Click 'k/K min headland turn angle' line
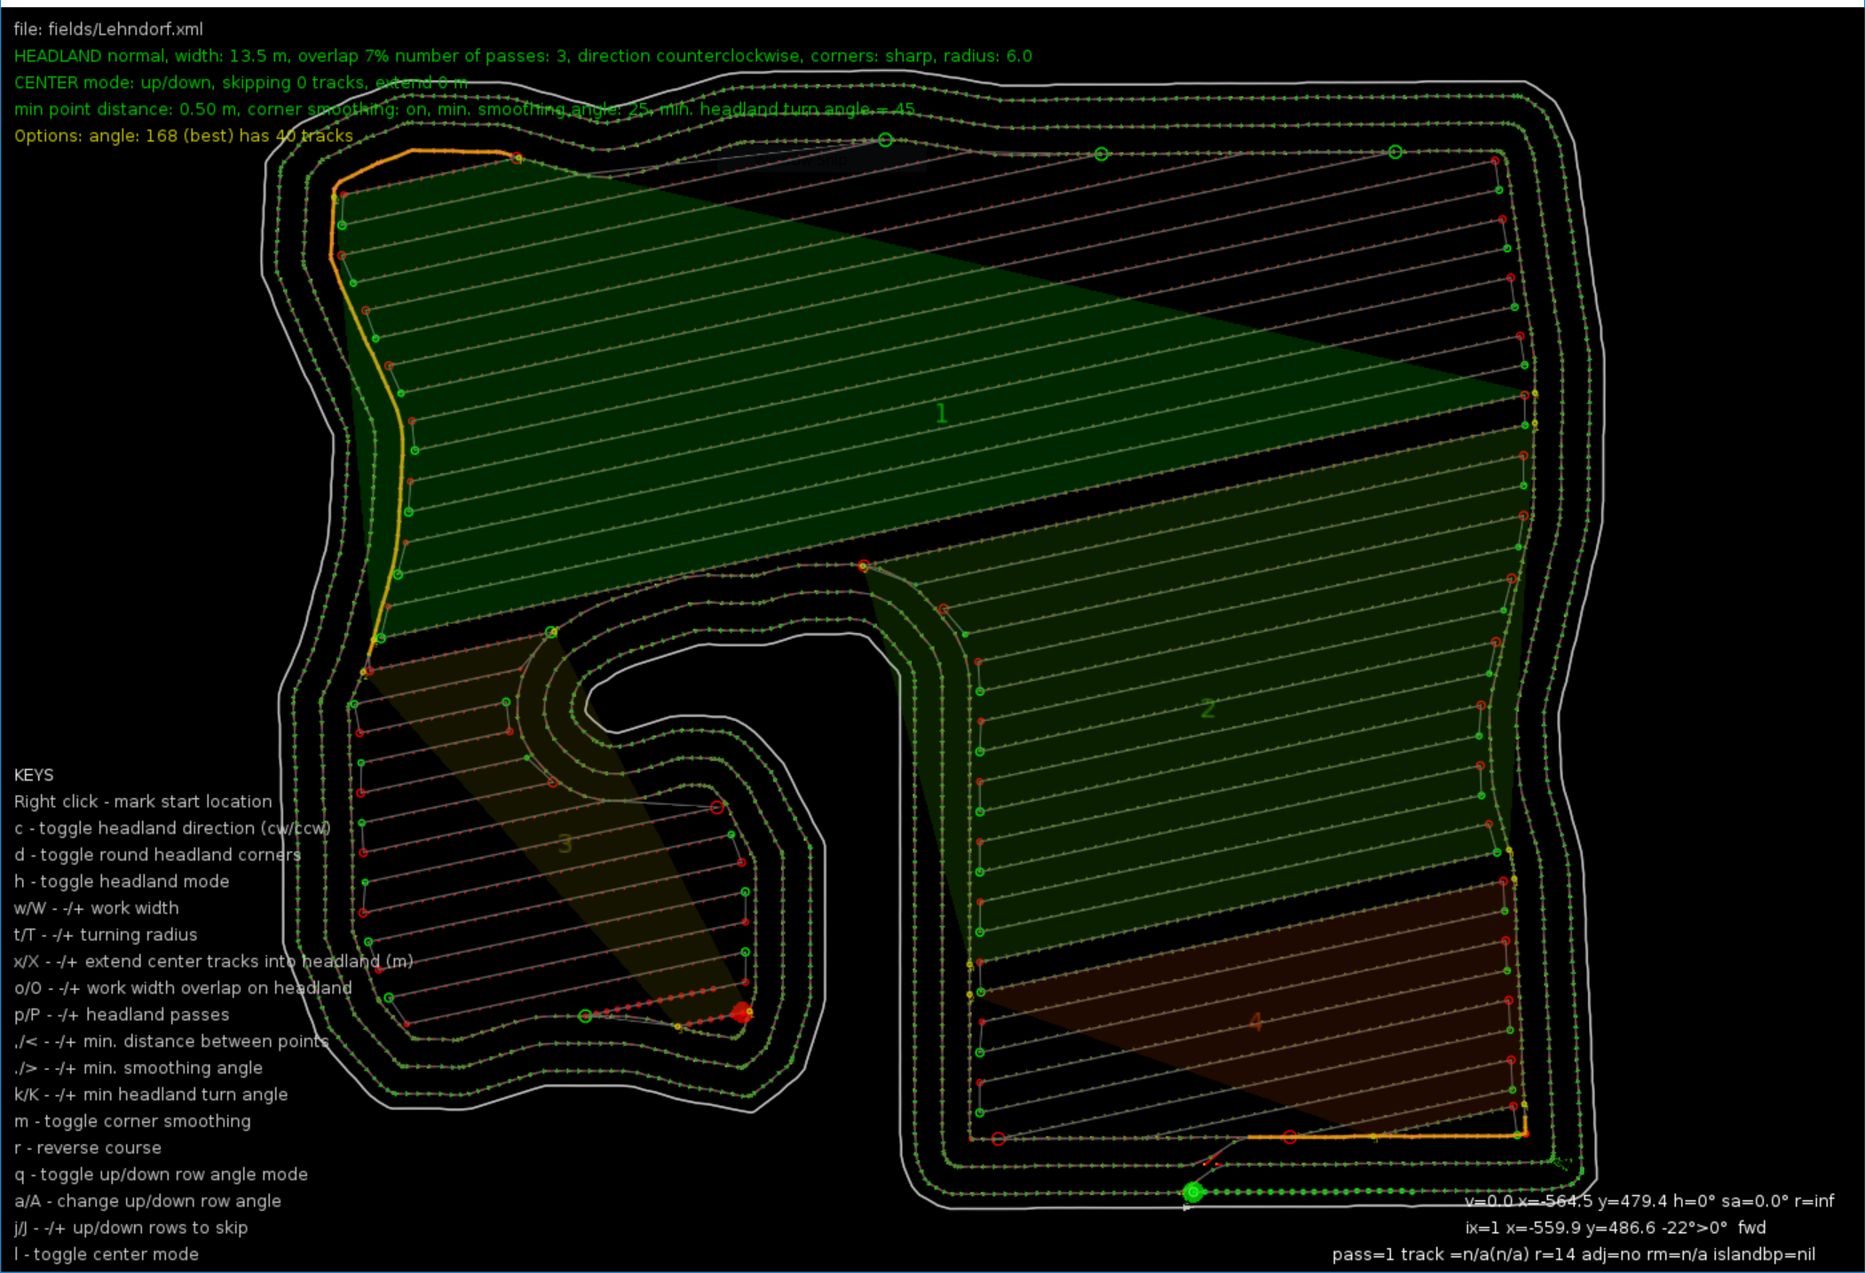The width and height of the screenshot is (1865, 1273). pyautogui.click(x=151, y=1095)
